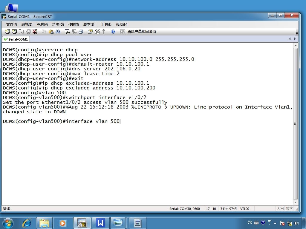Open the Windows Start menu orb
Viewport: 306px width, 229px height.
[x=8, y=223]
